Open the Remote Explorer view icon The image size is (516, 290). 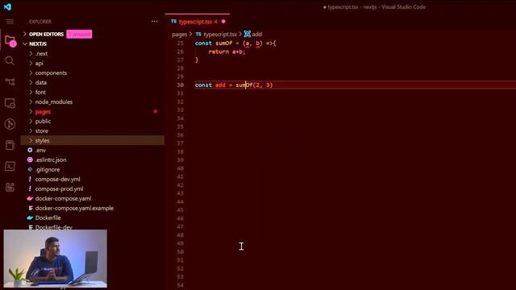click(10, 103)
